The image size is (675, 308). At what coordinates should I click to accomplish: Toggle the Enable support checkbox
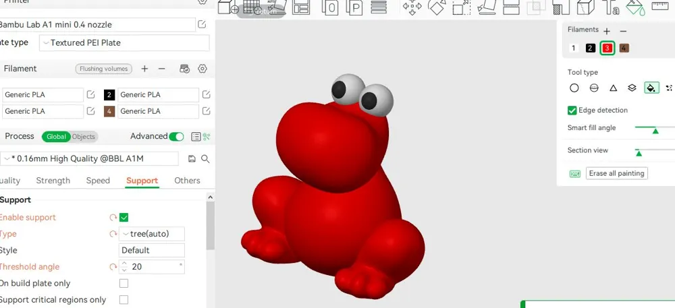[x=124, y=218]
